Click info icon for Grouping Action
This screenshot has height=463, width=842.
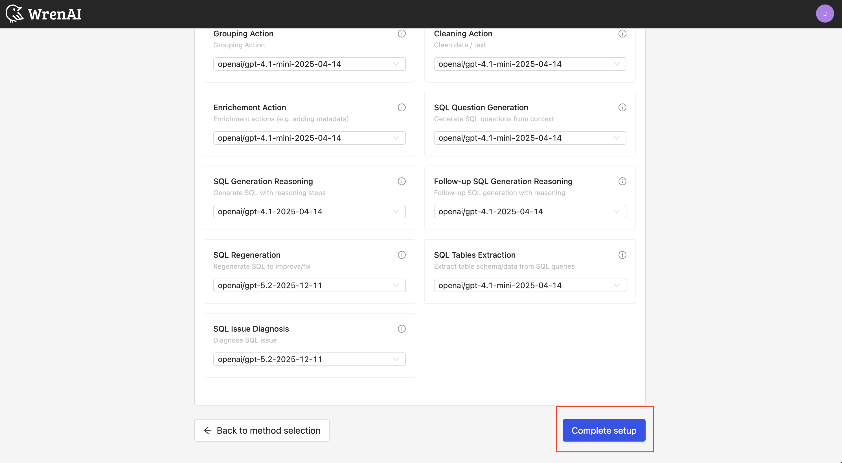pos(401,34)
